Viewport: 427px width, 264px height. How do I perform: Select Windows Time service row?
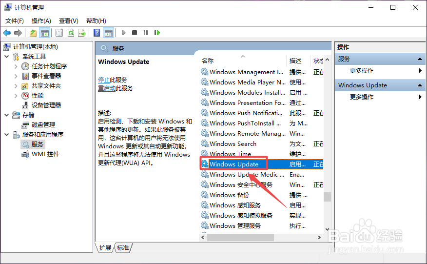click(x=262, y=154)
